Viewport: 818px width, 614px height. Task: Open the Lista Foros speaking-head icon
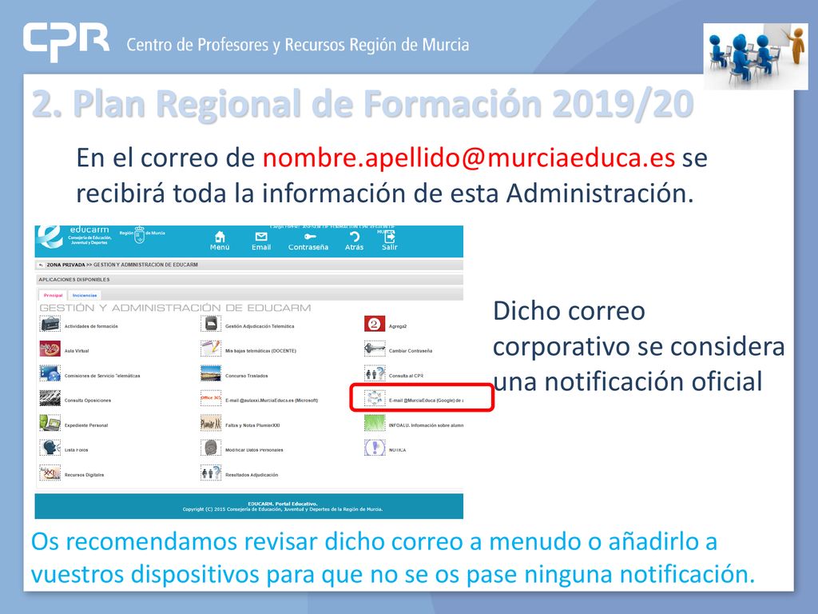click(x=50, y=448)
